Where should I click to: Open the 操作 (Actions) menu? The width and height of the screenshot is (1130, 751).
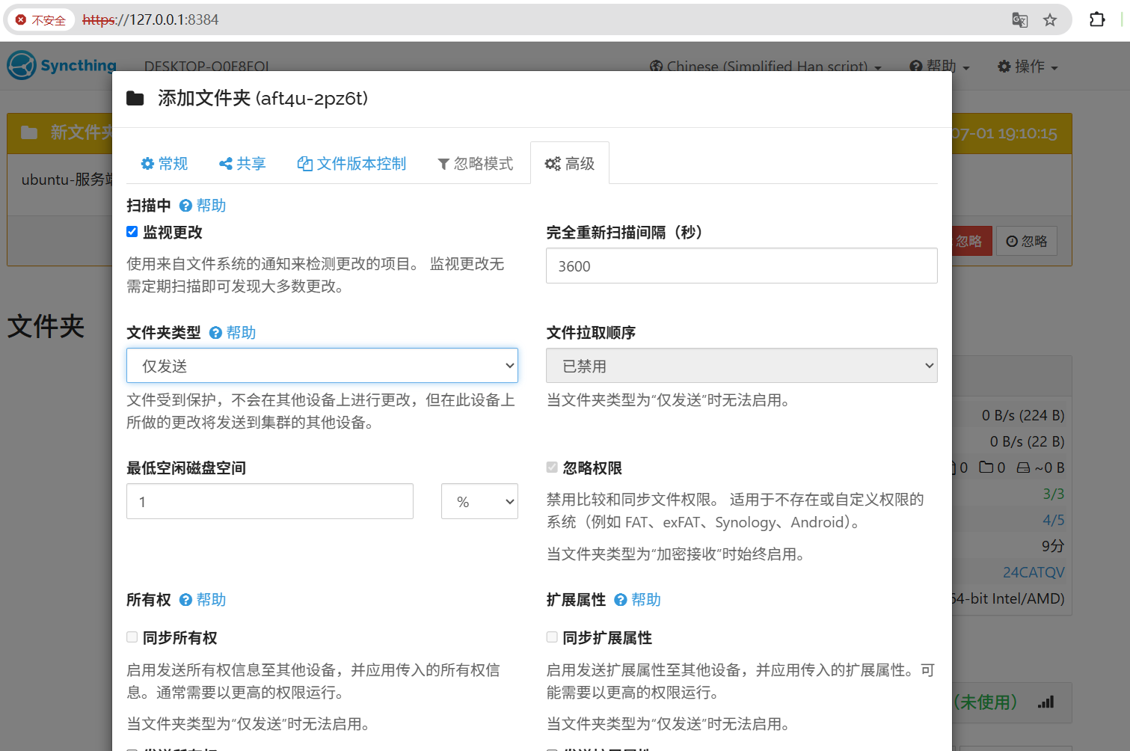(x=1028, y=67)
